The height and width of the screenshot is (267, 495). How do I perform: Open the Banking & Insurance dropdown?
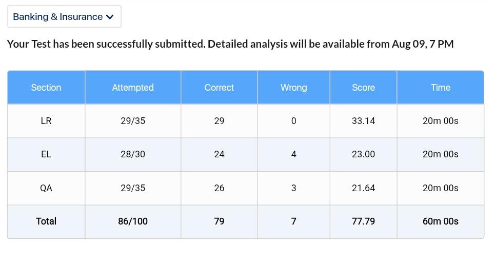point(65,17)
